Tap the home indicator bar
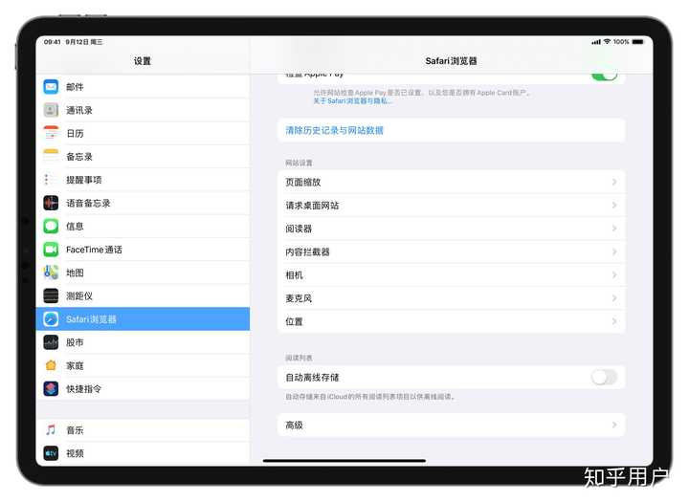This screenshot has height=502, width=689. 344,460
